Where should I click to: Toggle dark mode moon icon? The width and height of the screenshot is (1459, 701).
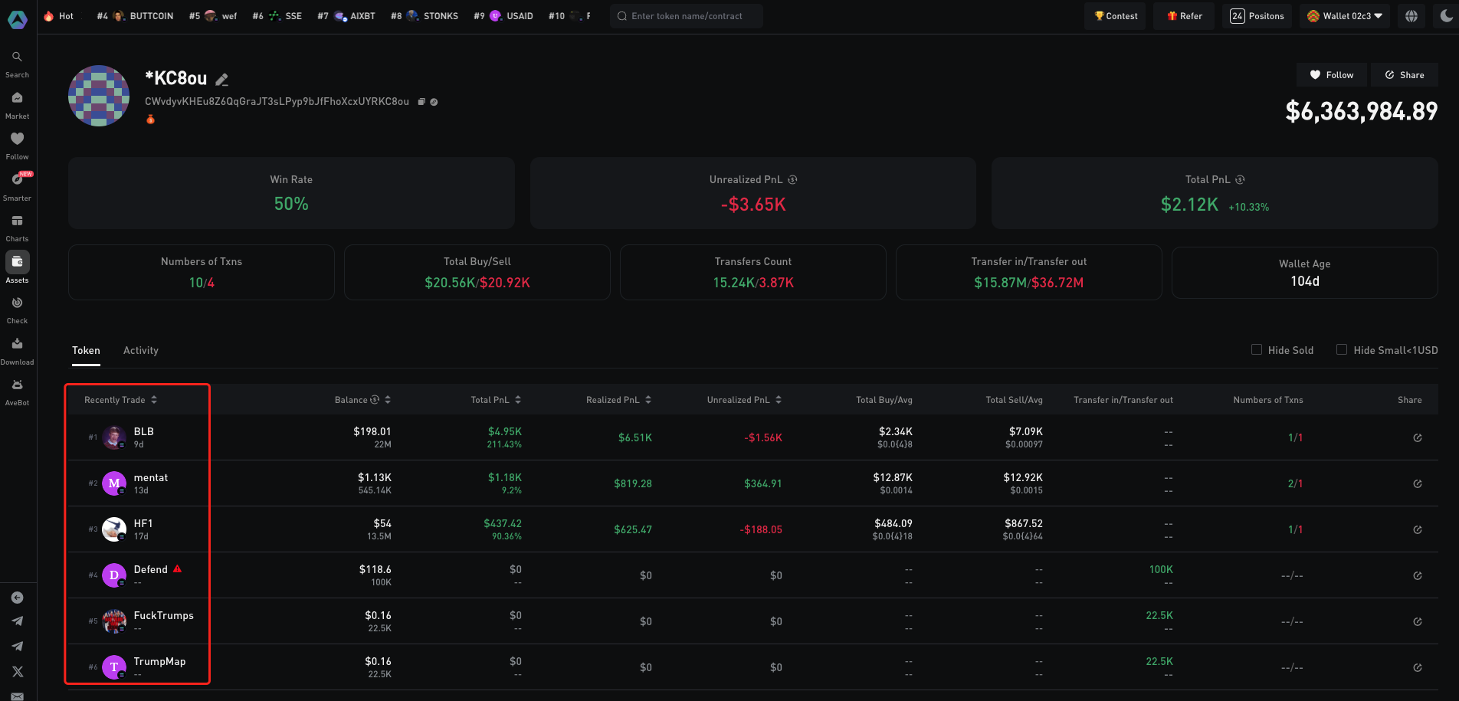tap(1446, 16)
